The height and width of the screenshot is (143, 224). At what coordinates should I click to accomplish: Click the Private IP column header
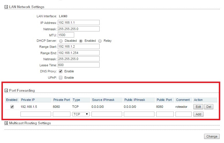[36, 100]
